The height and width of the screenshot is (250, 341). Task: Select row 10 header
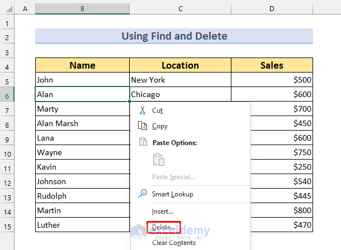point(7,152)
